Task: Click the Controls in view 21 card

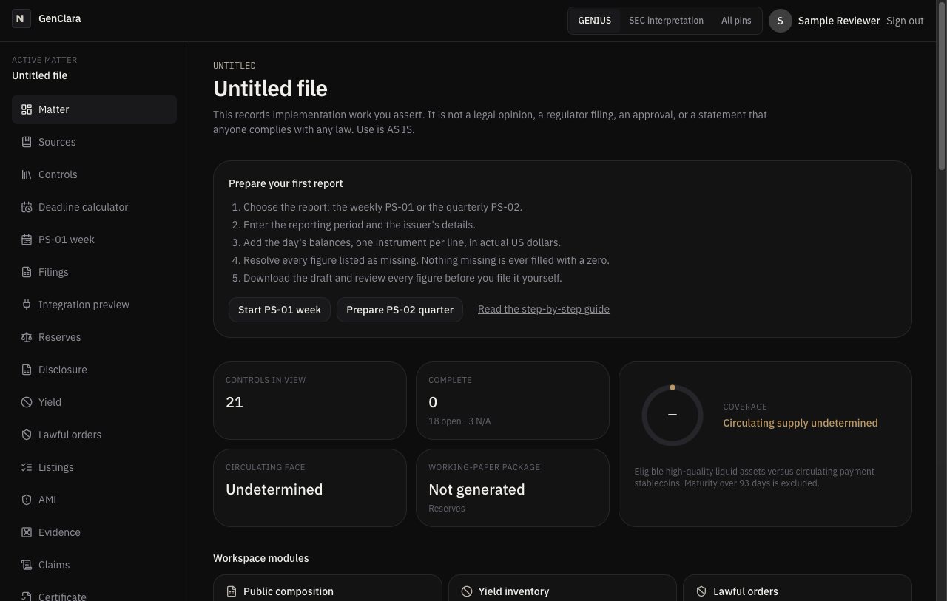Action: point(310,401)
